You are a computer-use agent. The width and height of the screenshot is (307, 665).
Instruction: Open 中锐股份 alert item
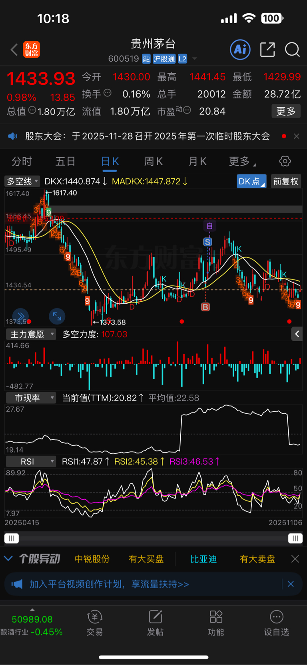click(92, 559)
